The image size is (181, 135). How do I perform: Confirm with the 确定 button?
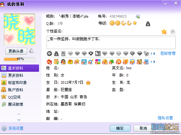pos(120,128)
